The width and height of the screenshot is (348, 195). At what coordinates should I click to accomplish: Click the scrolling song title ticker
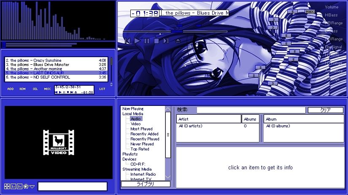[x=194, y=13]
